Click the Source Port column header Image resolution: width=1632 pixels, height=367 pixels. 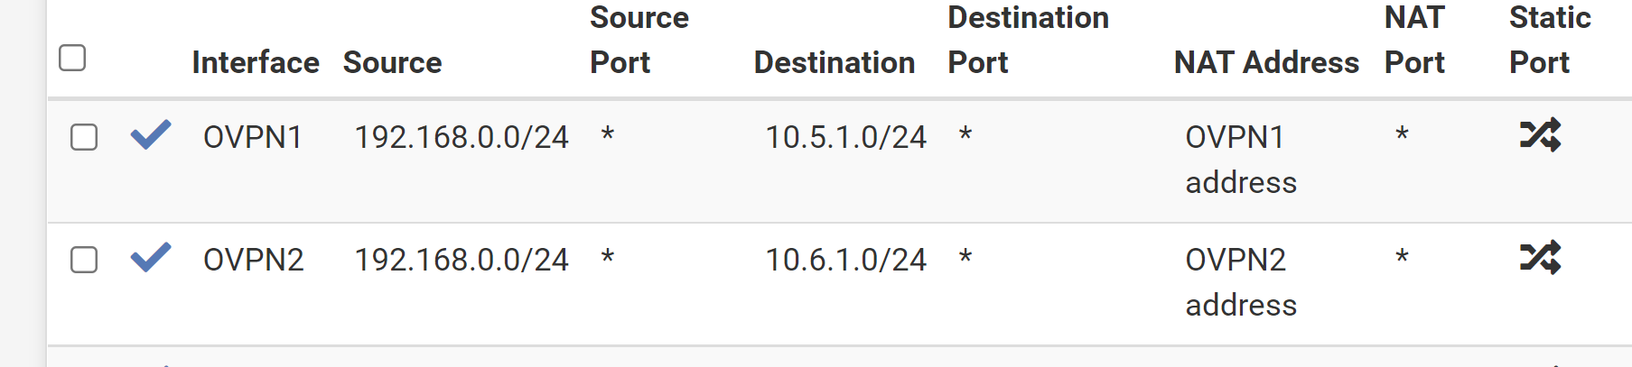[639, 40]
